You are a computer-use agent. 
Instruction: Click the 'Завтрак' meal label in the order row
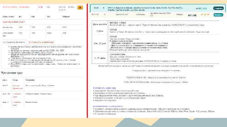pyautogui.click(x=179, y=14)
